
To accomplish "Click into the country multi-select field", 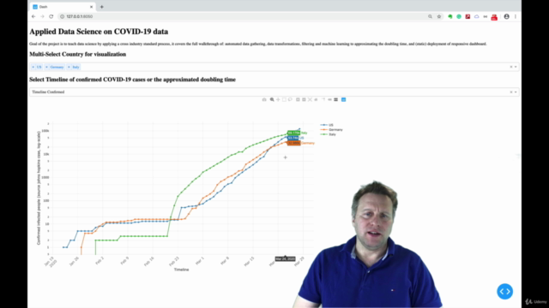I will (x=274, y=67).
